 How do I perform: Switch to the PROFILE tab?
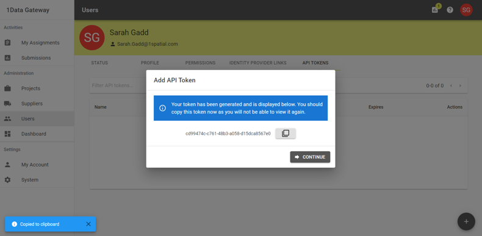(150, 63)
